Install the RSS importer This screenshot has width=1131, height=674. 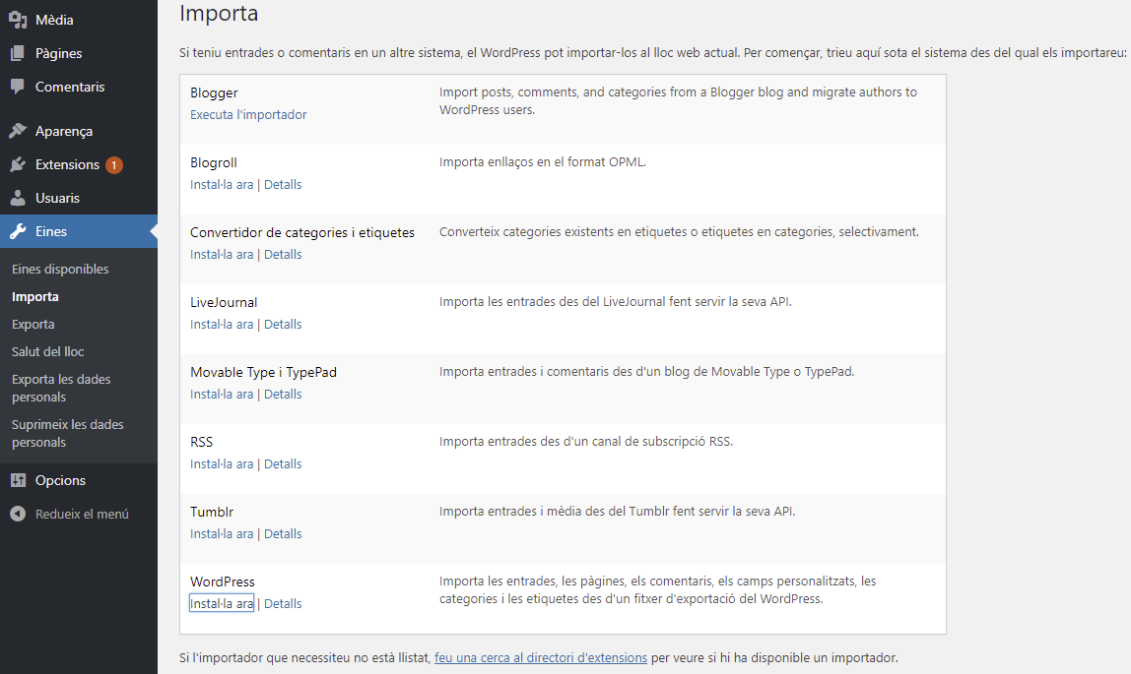coord(222,463)
